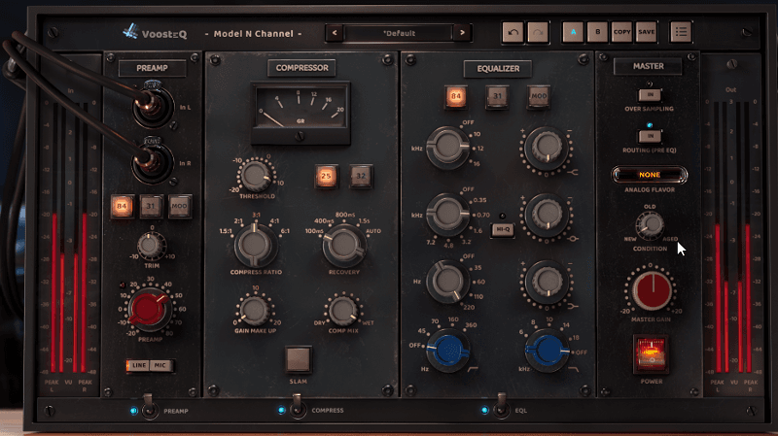Go to previous preset arrow
The image size is (778, 436).
coord(335,33)
